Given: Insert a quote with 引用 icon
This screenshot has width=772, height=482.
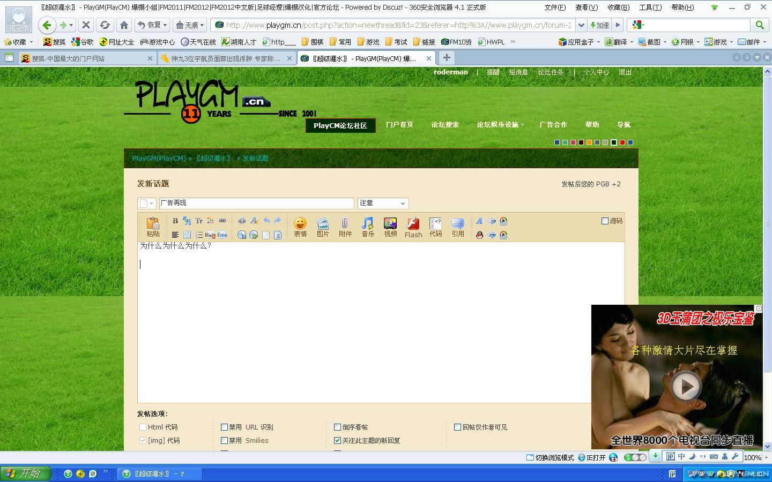Looking at the screenshot, I should point(458,227).
